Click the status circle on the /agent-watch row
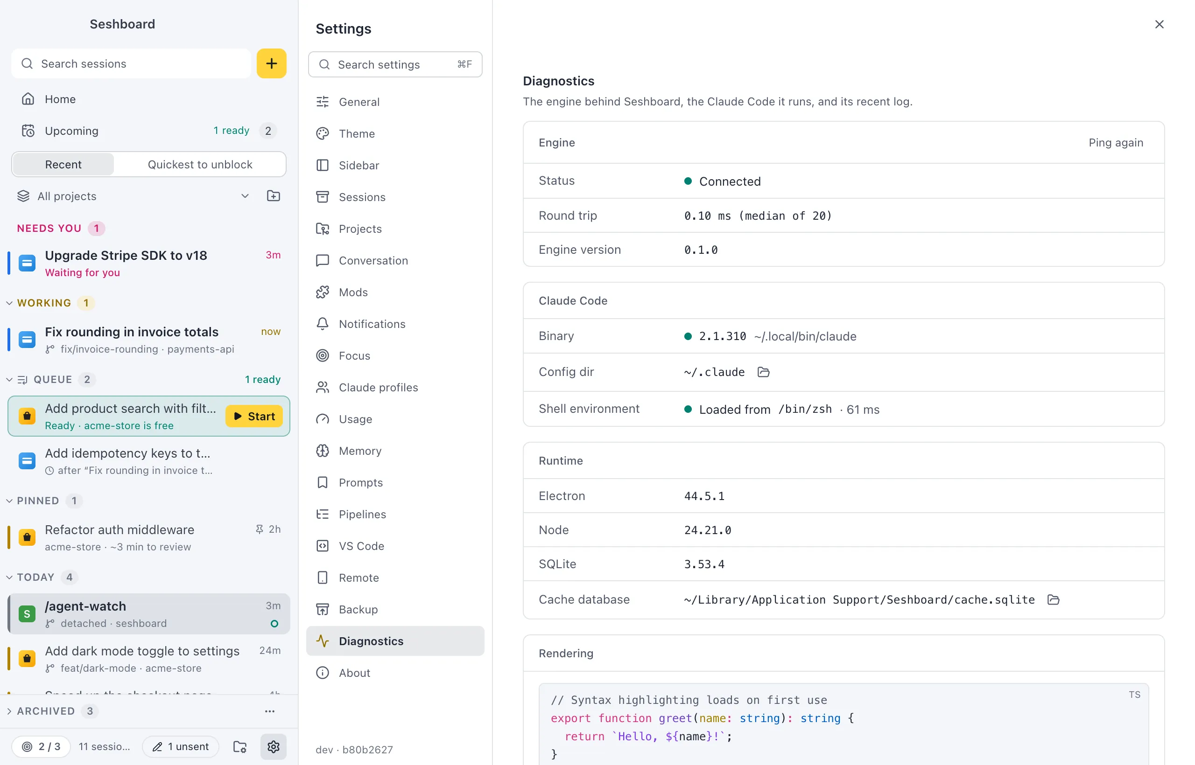 pos(274,623)
